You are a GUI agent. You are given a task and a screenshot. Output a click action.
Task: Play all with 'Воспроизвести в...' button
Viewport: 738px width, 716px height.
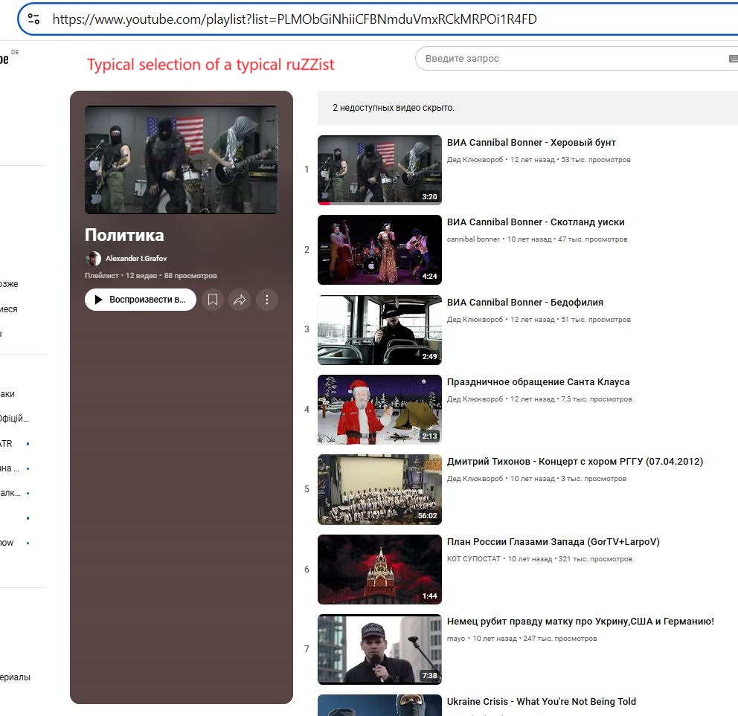point(141,300)
